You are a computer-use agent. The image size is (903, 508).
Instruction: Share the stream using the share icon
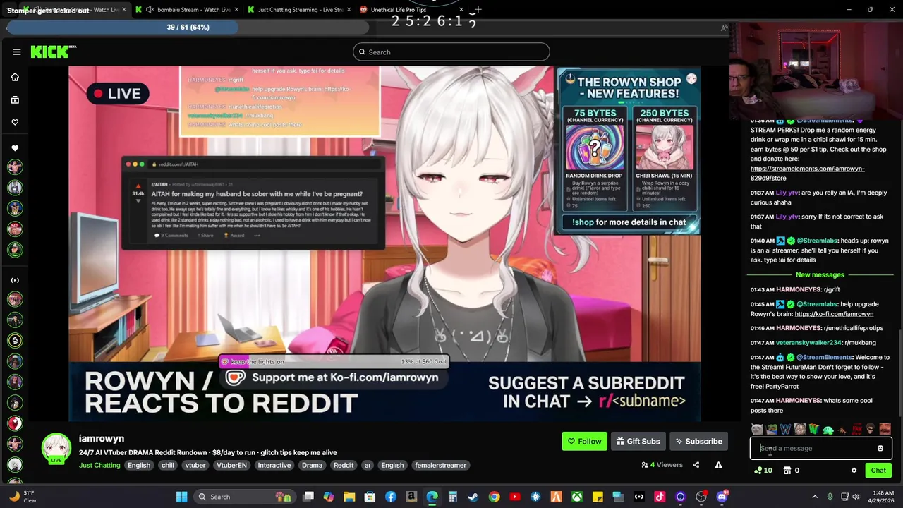click(696, 465)
